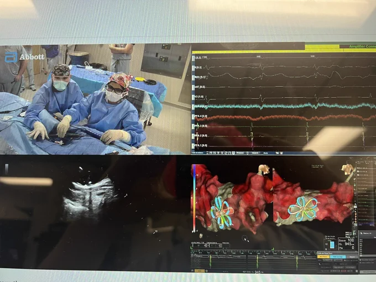This screenshot has width=376, height=282.
Task: Select the PFA 2 [0.5] channel label
Action: click(x=201, y=135)
